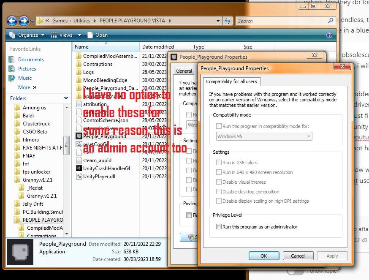Select the PC.Building.Simul folder in tree
Viewport: 369px width, 280px height.
click(x=43, y=212)
